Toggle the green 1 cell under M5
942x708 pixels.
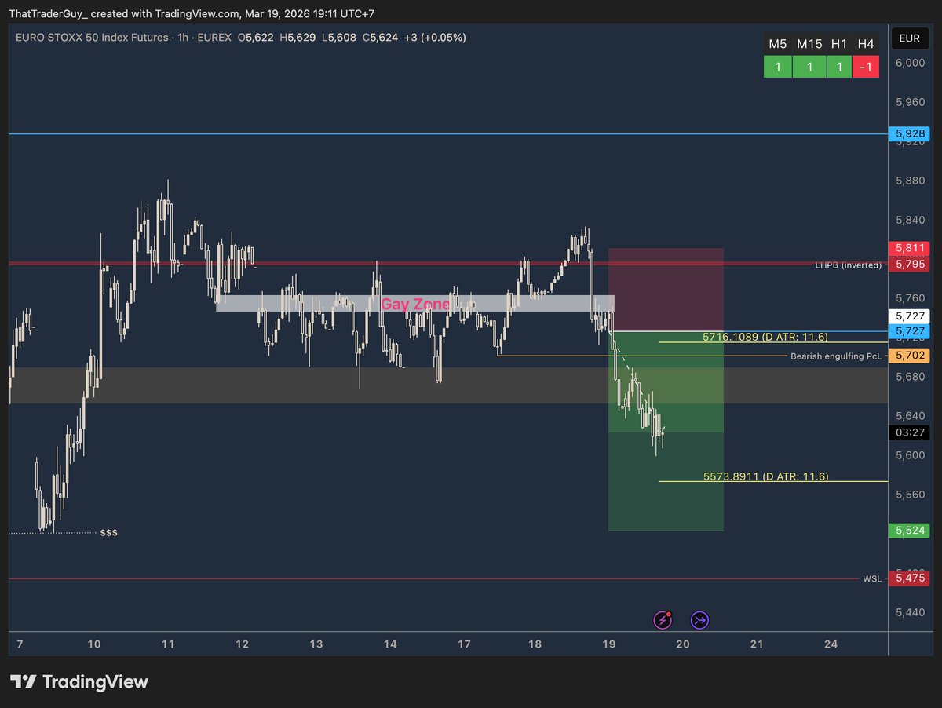coord(778,67)
